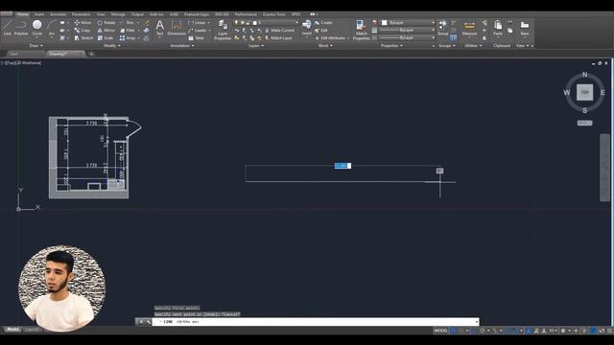Add a Leader annotation
This screenshot has height=345, width=614.
(198, 30)
